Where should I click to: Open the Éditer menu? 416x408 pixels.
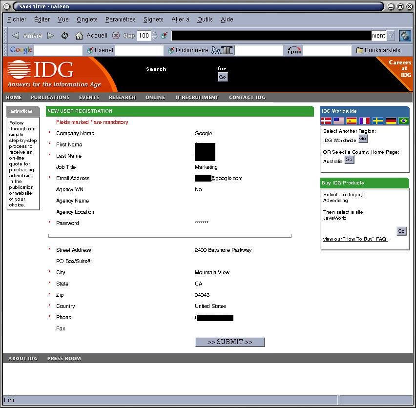pyautogui.click(x=42, y=20)
